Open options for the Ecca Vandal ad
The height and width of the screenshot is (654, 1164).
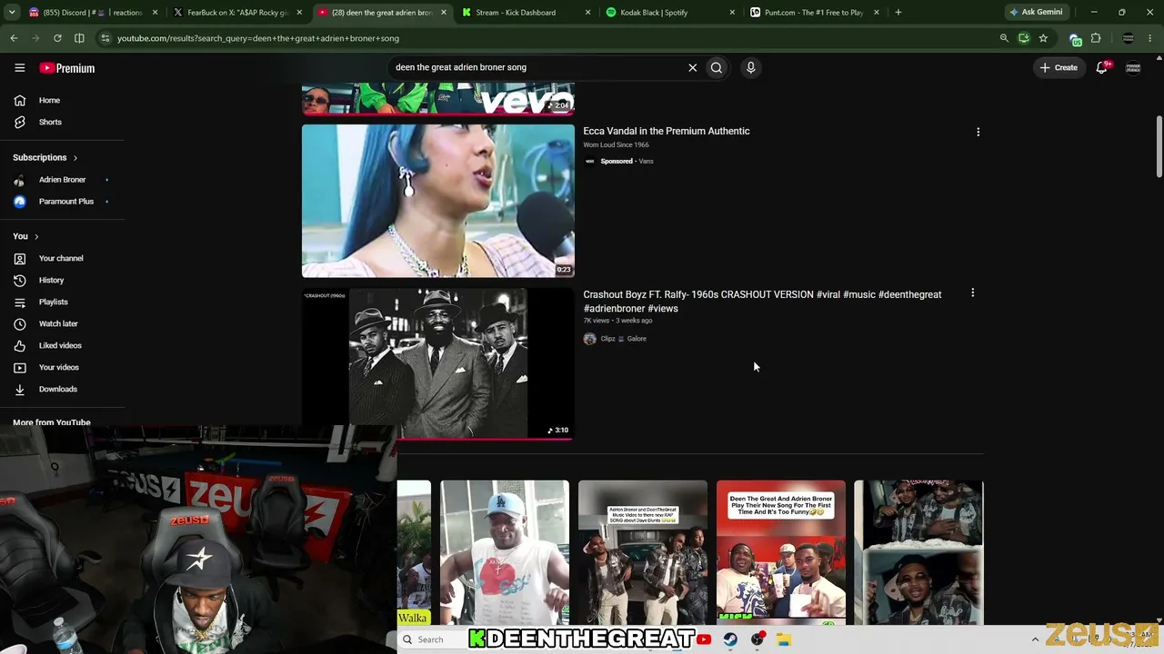(978, 132)
